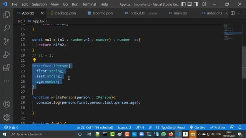The width and height of the screenshot is (246, 138).
Task: Click 'age:number;' on line 25
Action: (48, 82)
